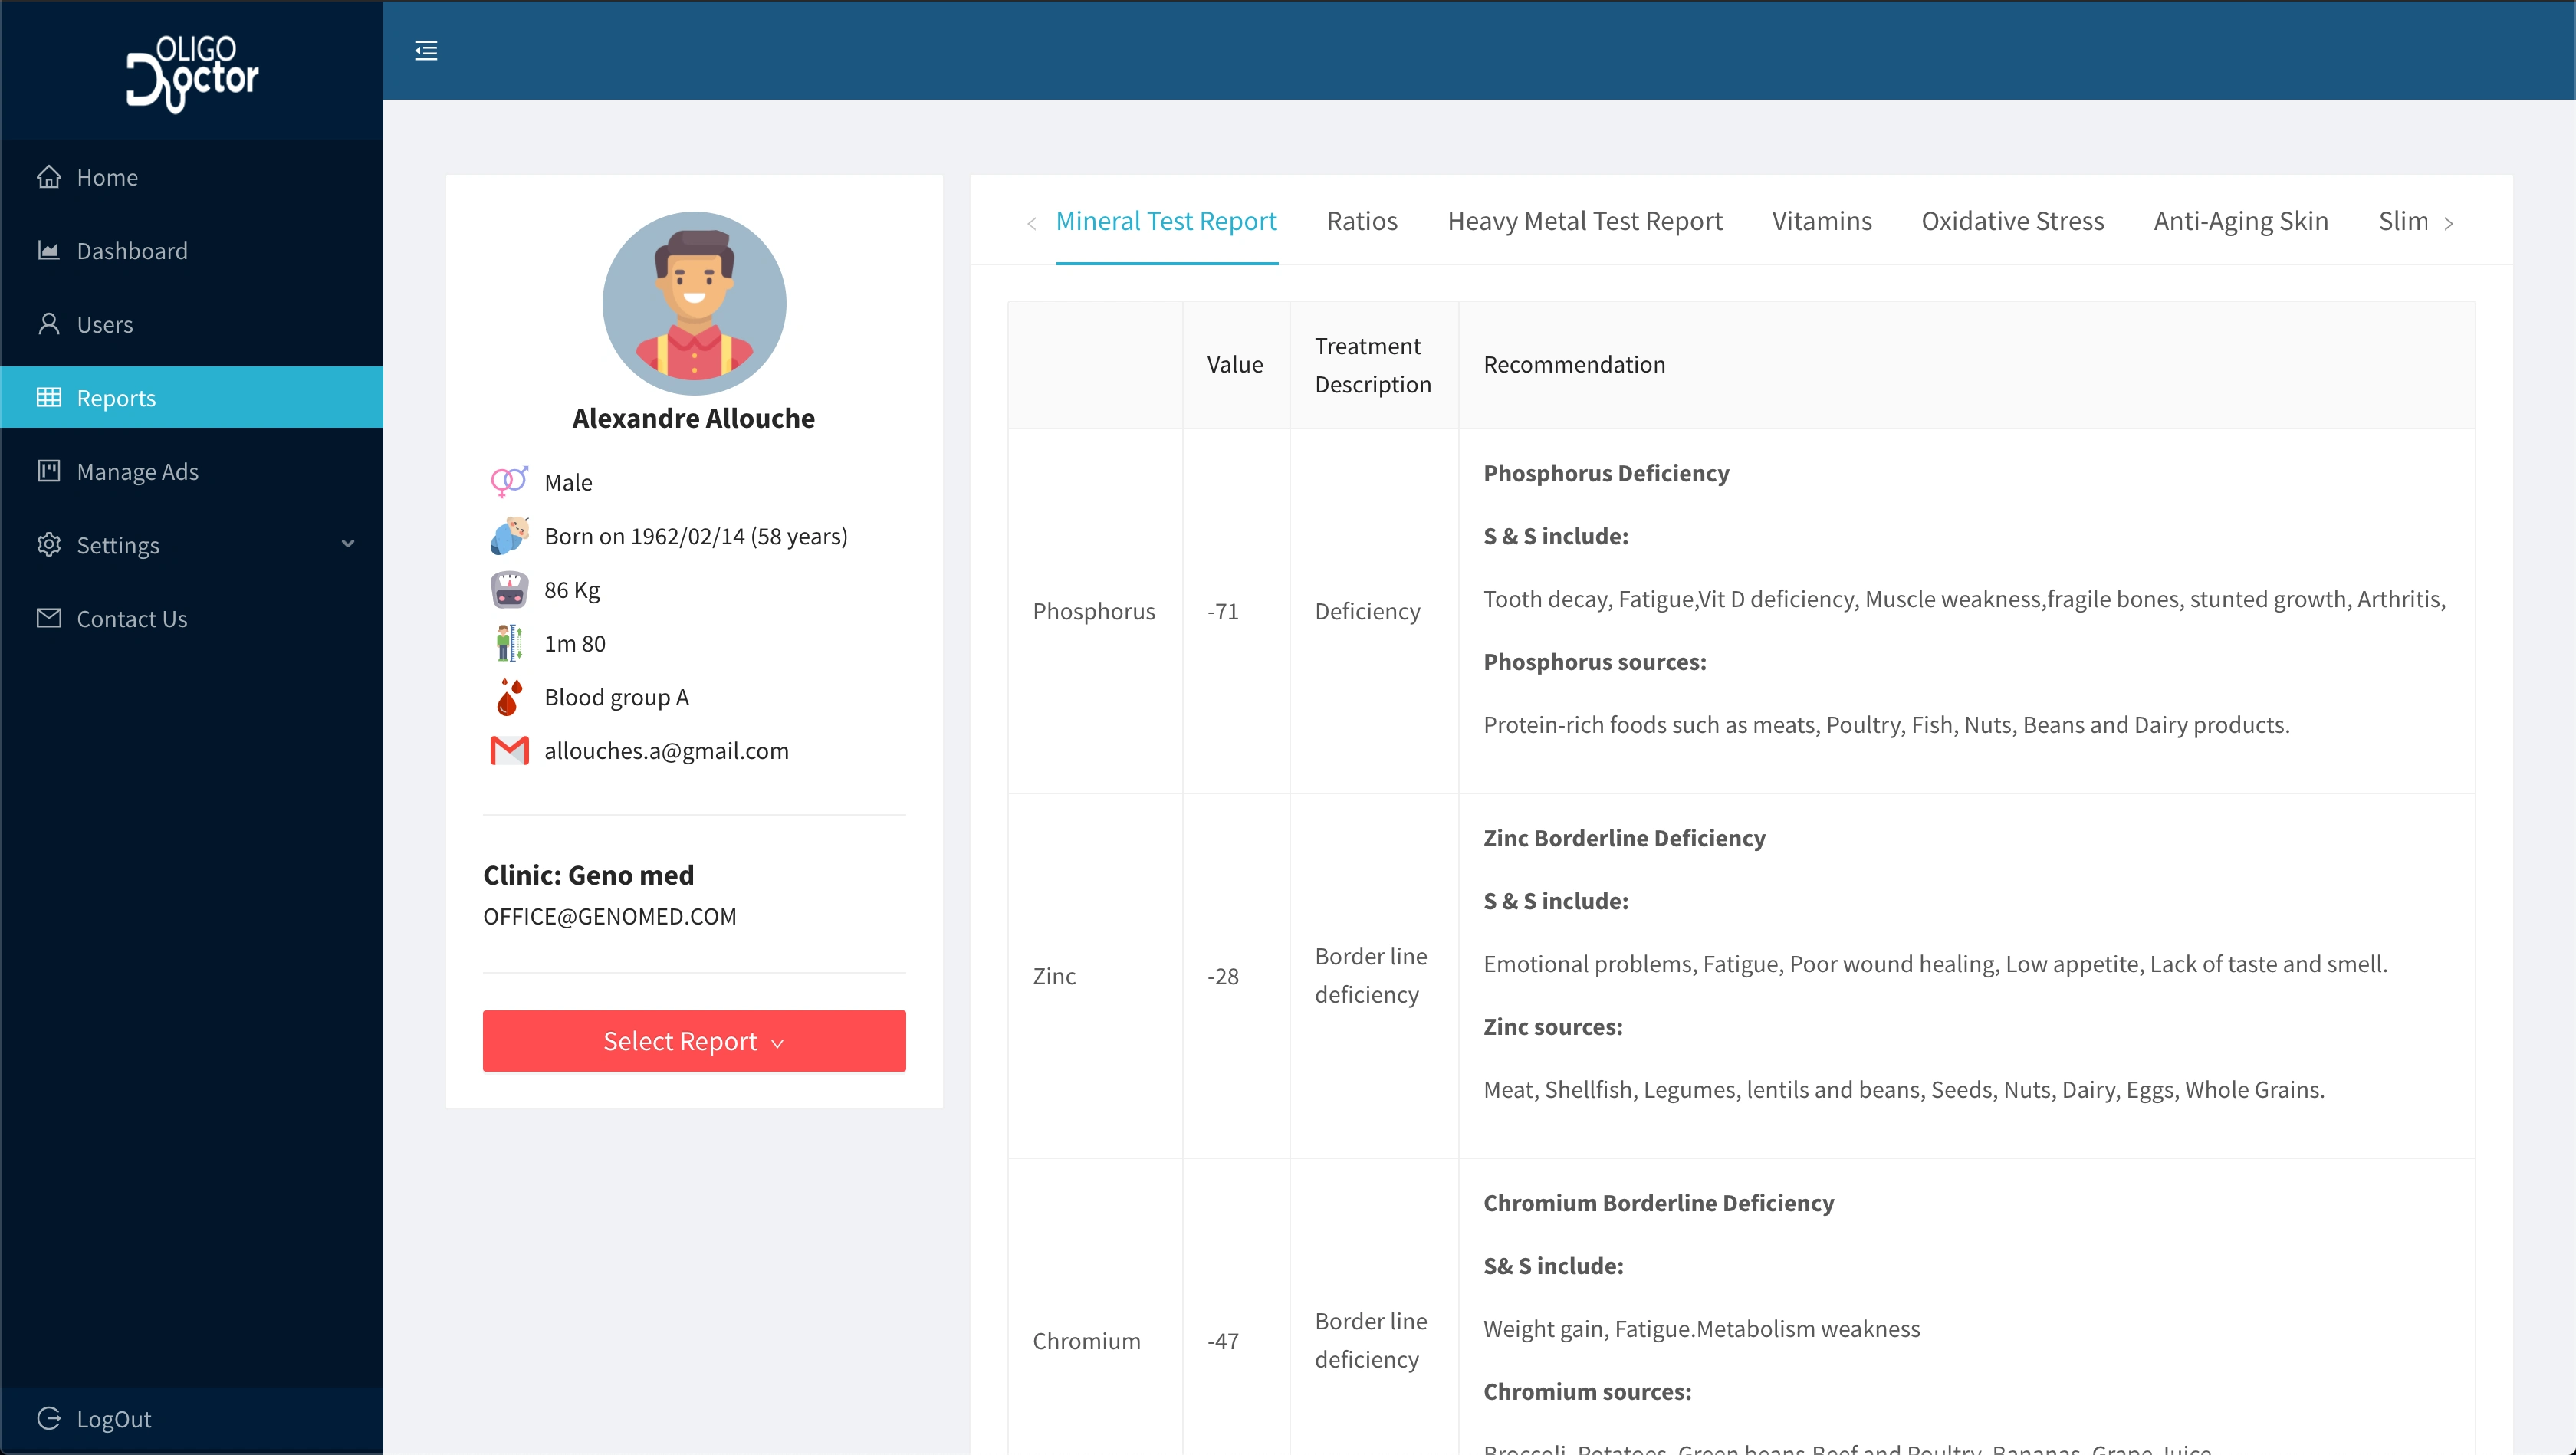The image size is (2576, 1455).
Task: Switch to the Vitamins tab
Action: [1821, 221]
